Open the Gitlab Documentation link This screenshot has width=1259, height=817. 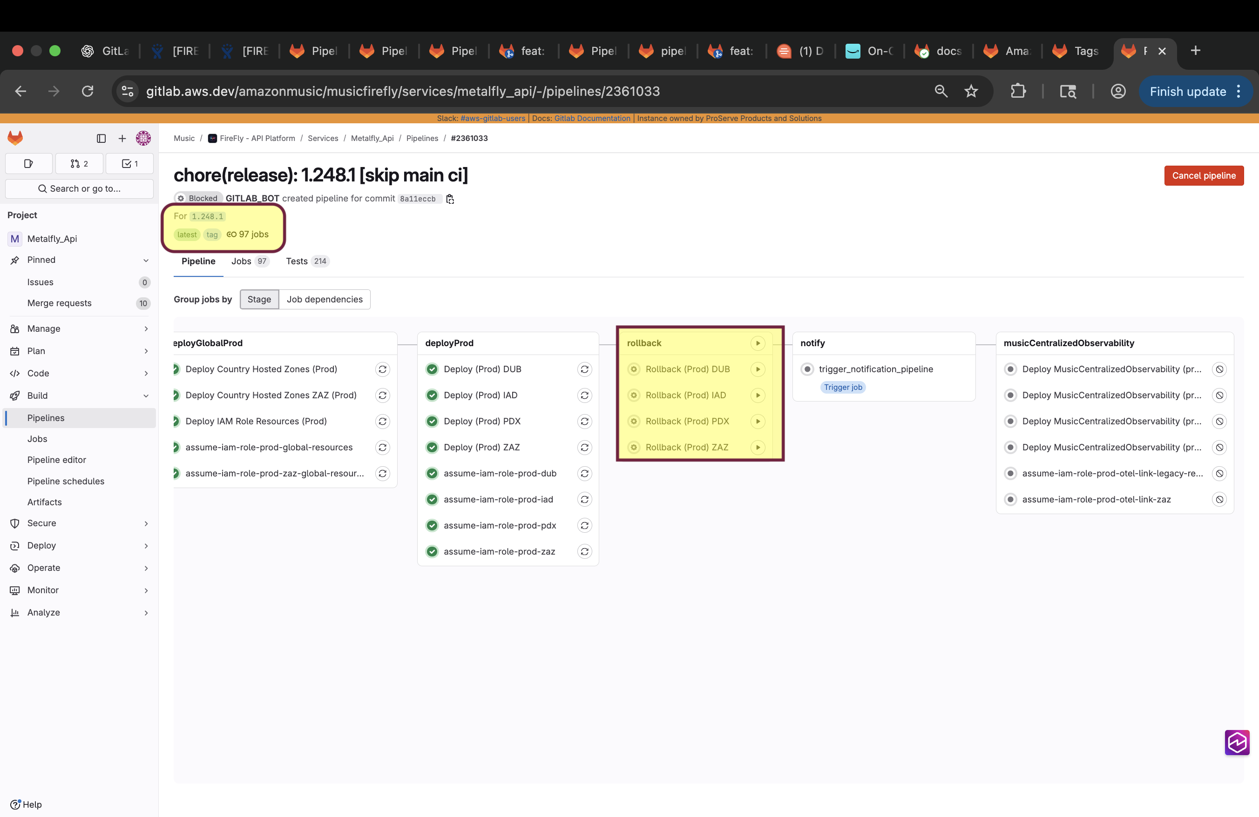click(592, 118)
